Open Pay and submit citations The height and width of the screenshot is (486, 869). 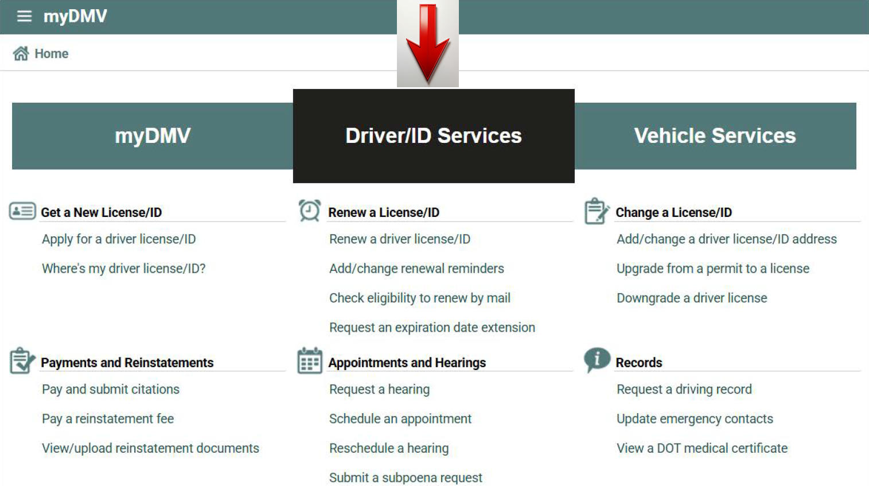(110, 389)
